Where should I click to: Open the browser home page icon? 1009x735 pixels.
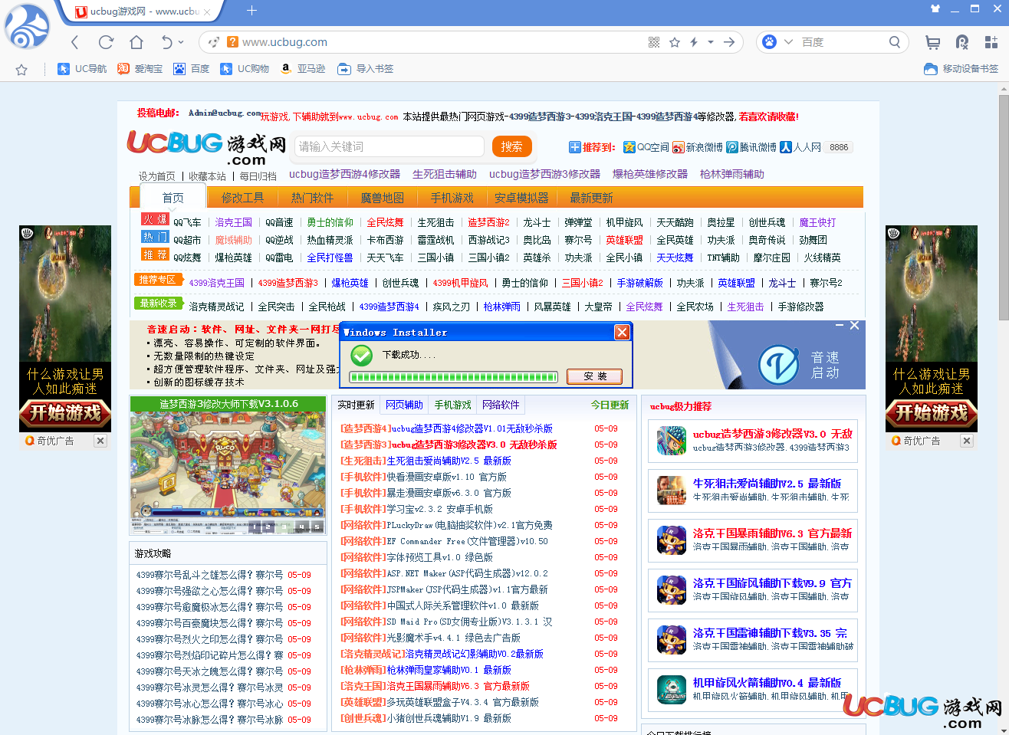(x=136, y=42)
